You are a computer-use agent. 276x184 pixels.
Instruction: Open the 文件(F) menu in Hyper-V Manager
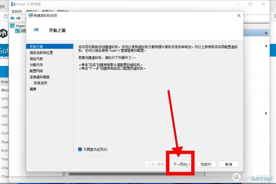(17, 11)
